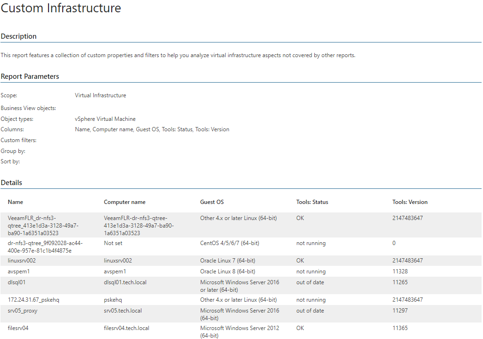Click tools version 11265 cell

click(400, 282)
